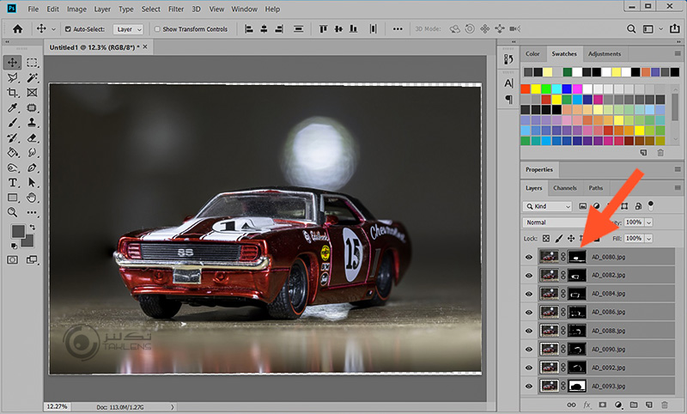The image size is (687, 414).
Task: Open the Auto-Select Layer dropdown
Action: 130,29
